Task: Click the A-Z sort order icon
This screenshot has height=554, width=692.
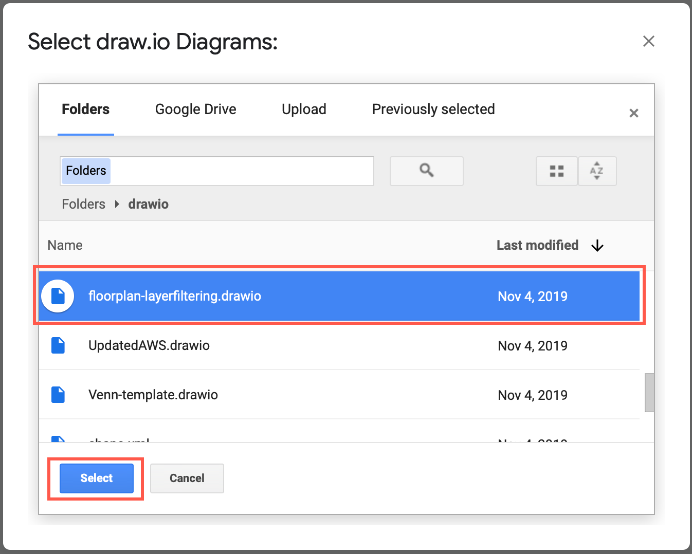Action: tap(597, 171)
